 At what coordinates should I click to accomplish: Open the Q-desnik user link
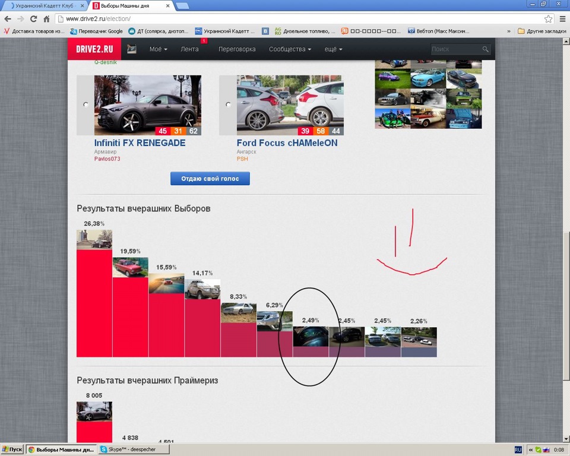coord(106,62)
